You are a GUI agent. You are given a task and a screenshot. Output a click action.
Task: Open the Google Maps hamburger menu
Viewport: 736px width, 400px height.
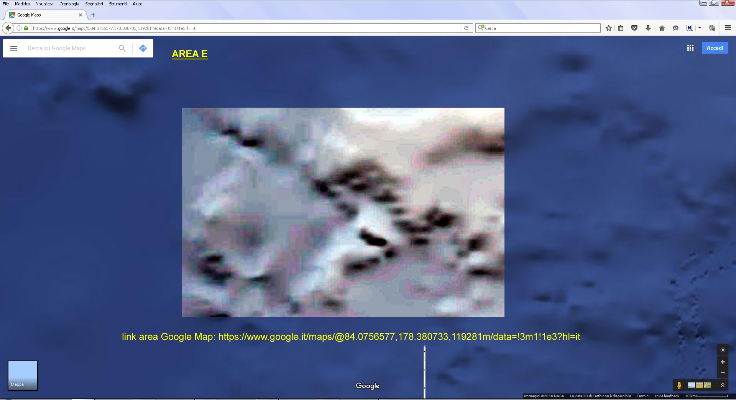point(14,48)
